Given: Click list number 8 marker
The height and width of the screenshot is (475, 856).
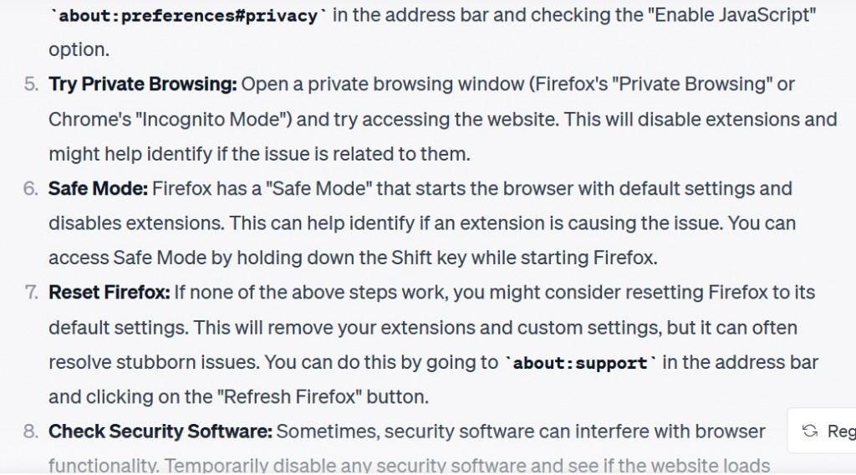Looking at the screenshot, I should [x=31, y=432].
